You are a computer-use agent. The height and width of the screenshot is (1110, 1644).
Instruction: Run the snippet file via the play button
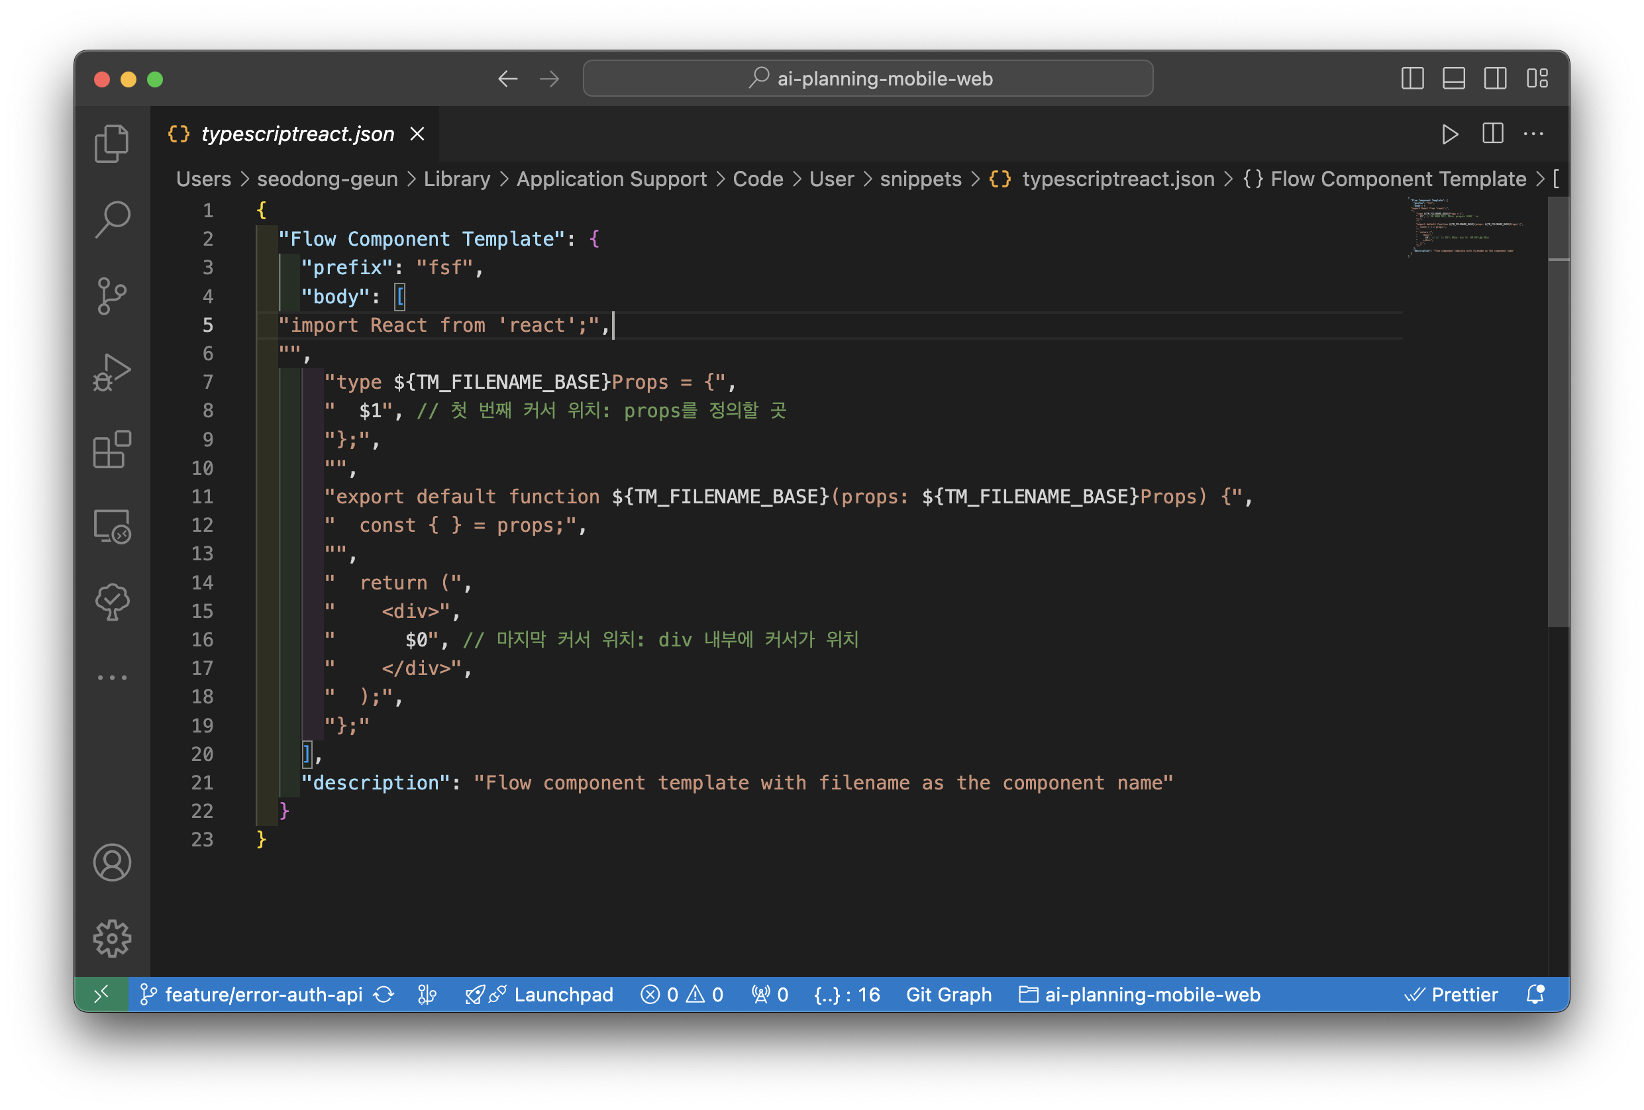click(1450, 134)
